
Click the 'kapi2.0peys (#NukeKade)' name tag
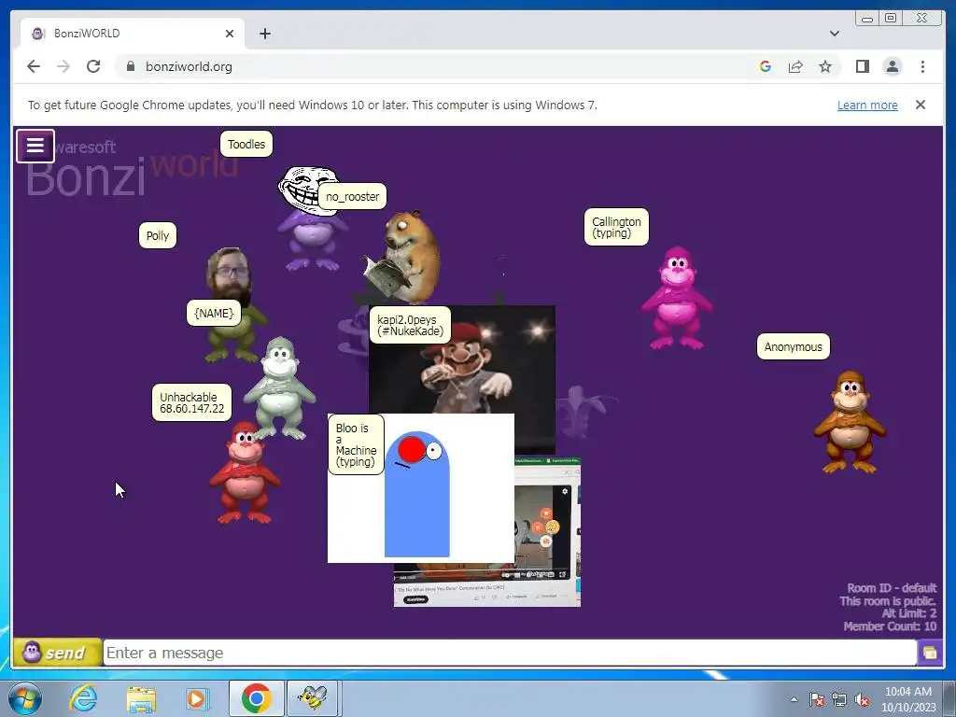coord(410,326)
